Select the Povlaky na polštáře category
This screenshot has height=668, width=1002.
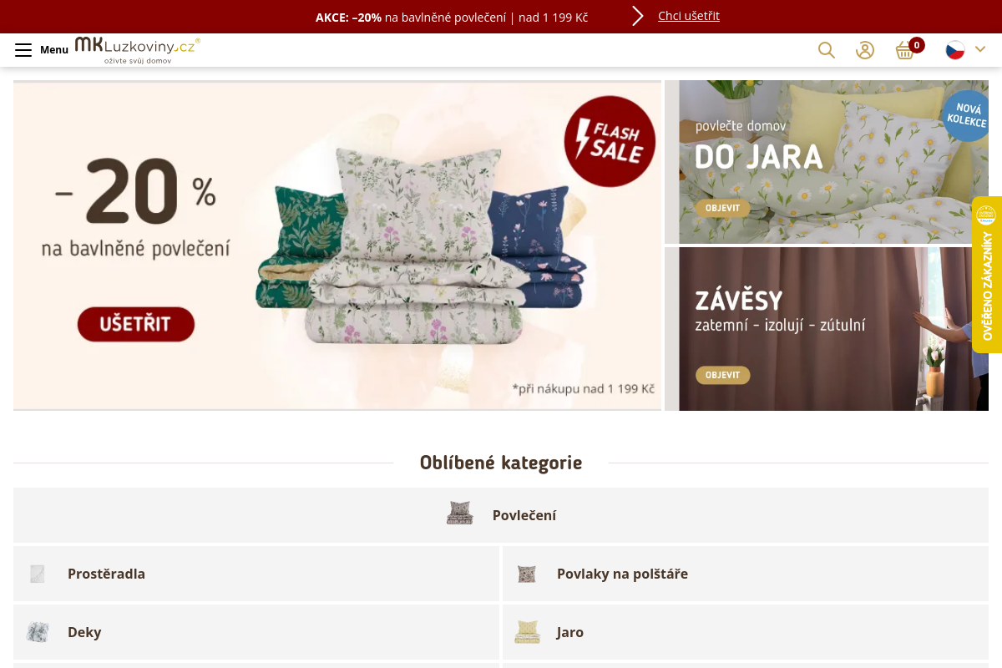746,574
